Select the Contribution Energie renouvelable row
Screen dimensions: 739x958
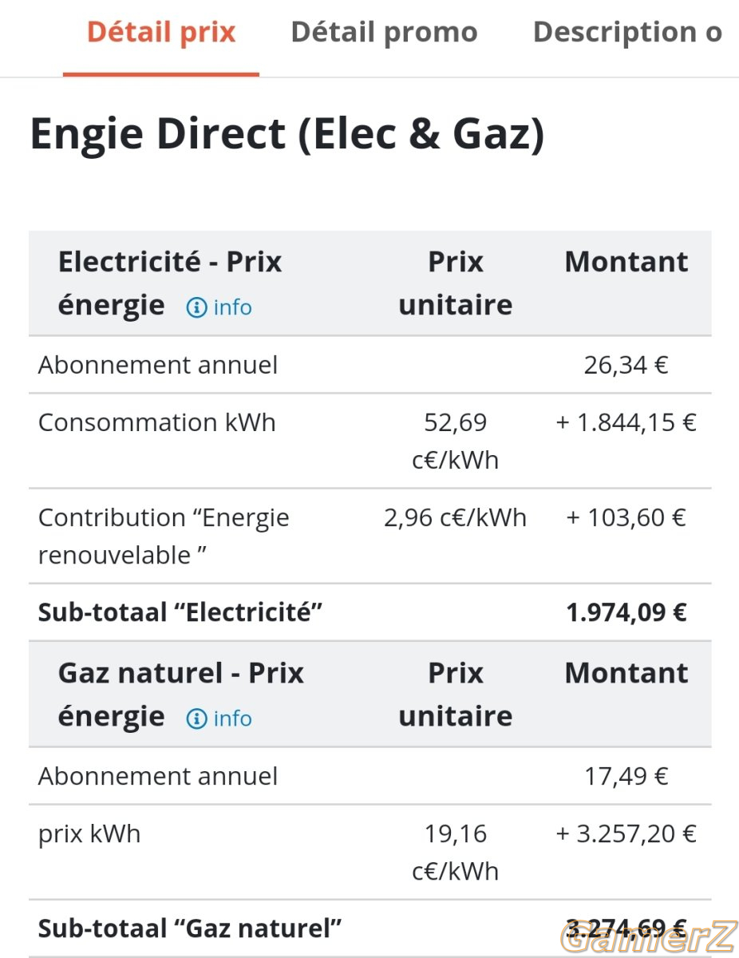(369, 536)
